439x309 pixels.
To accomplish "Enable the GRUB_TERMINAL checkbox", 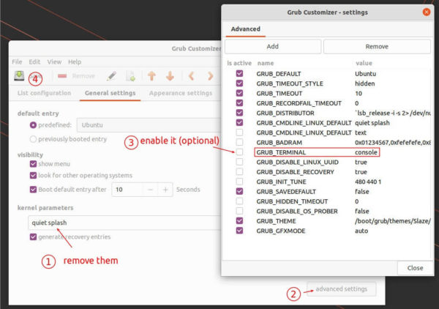I will click(239, 152).
